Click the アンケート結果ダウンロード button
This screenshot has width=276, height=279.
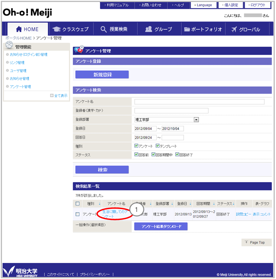click(x=161, y=226)
